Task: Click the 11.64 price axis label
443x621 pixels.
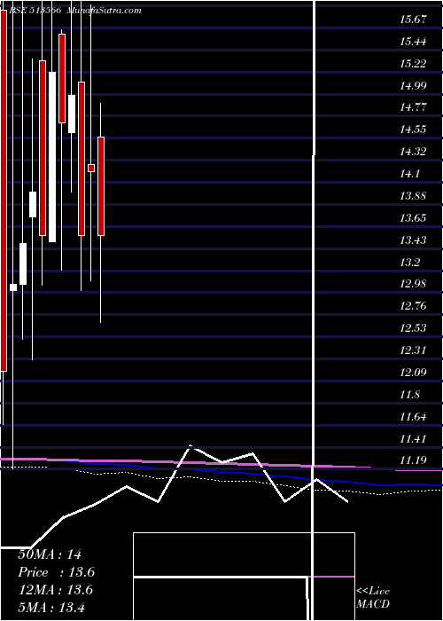Action: [414, 417]
